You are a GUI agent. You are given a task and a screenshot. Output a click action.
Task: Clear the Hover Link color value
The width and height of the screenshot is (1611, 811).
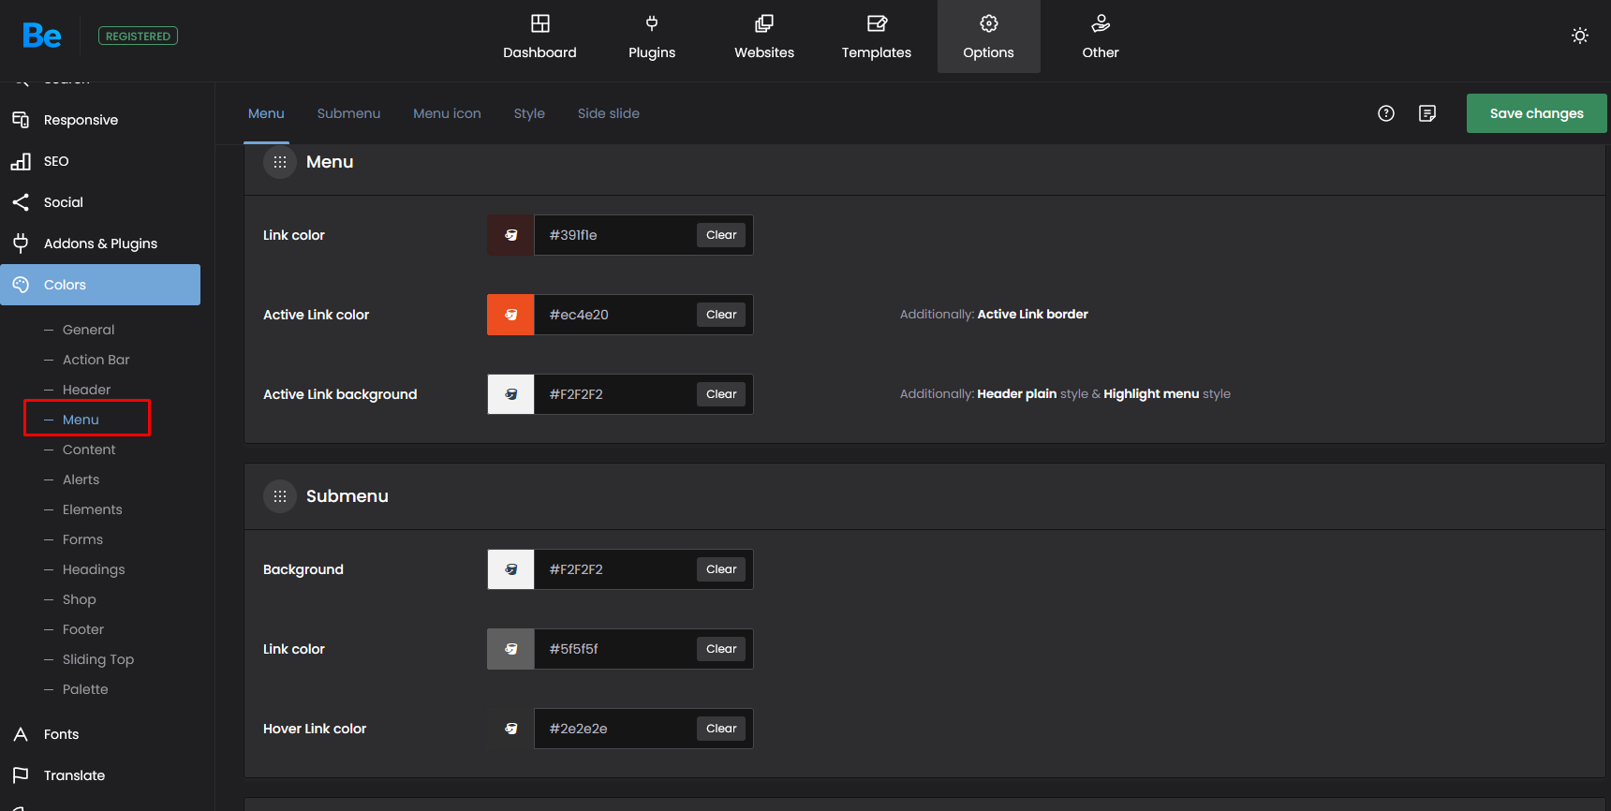(x=721, y=729)
